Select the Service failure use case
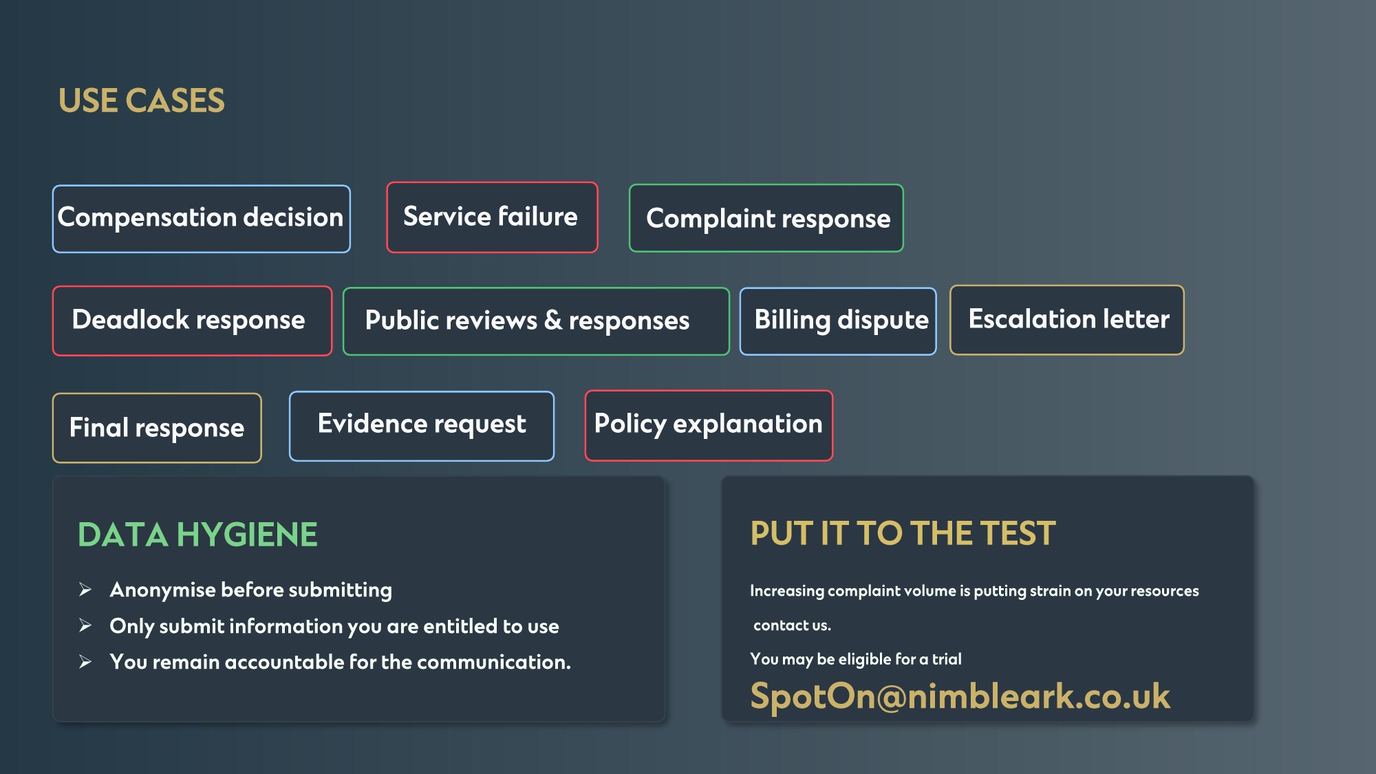 tap(492, 217)
